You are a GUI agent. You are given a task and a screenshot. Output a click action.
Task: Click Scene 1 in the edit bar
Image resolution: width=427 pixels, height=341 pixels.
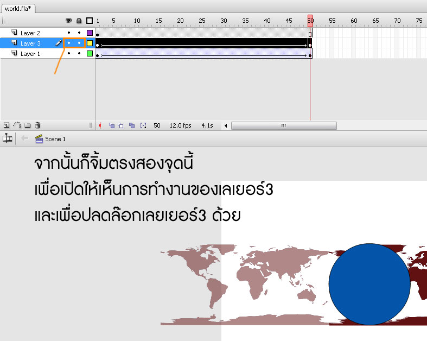(50, 139)
